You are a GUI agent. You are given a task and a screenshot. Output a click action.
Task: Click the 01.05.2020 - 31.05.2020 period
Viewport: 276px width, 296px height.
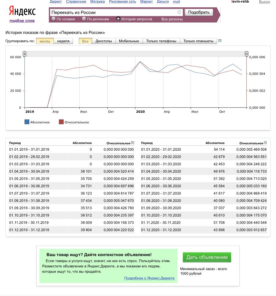(x=161, y=179)
